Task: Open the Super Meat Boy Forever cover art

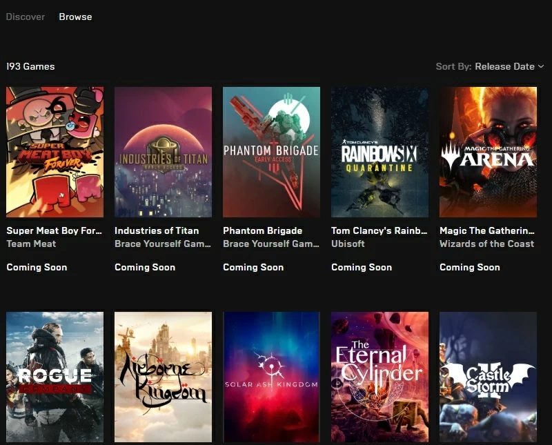Action: pos(55,152)
